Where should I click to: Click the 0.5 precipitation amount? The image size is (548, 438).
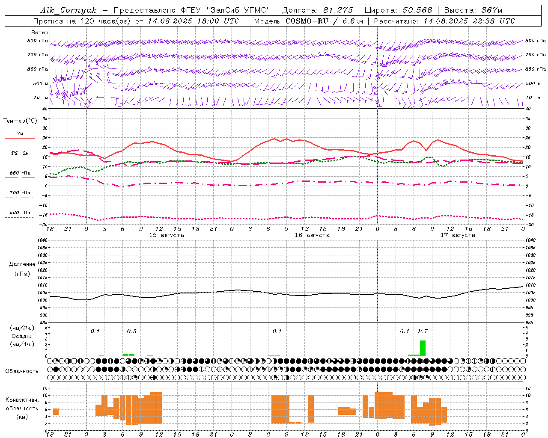132,331
